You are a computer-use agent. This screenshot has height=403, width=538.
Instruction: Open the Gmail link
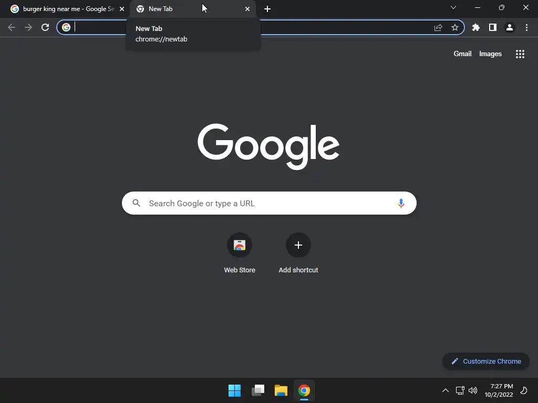click(x=462, y=54)
